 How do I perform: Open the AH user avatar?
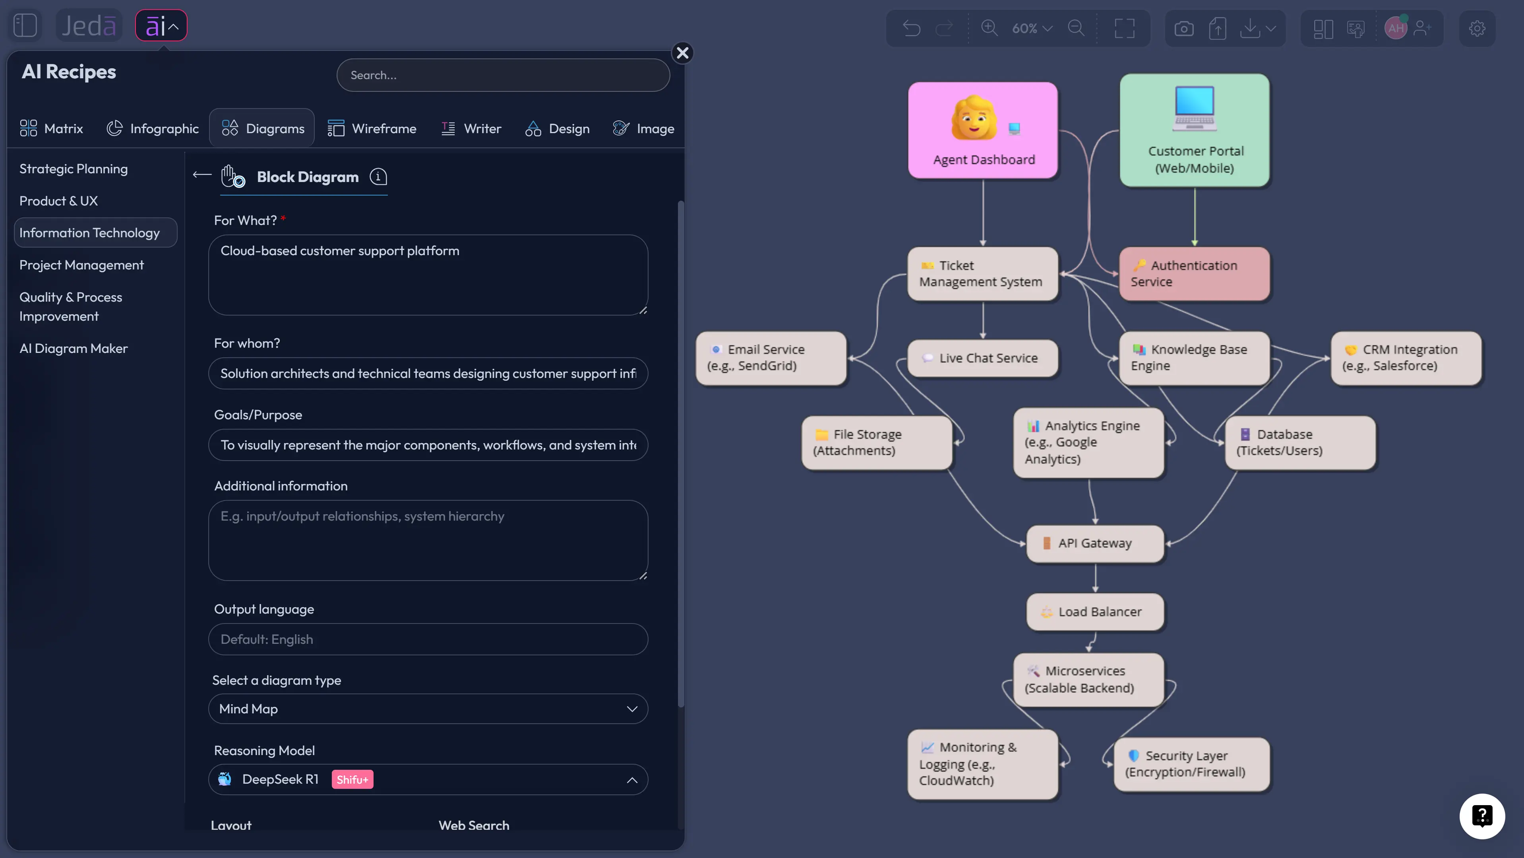coord(1396,28)
